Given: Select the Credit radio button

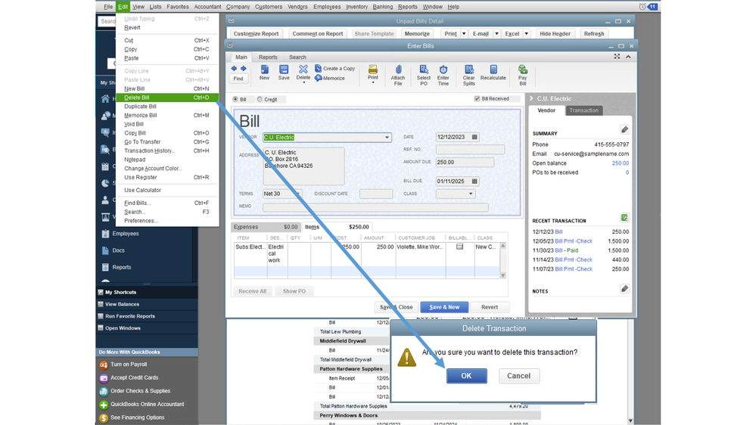Looking at the screenshot, I should coord(260,99).
